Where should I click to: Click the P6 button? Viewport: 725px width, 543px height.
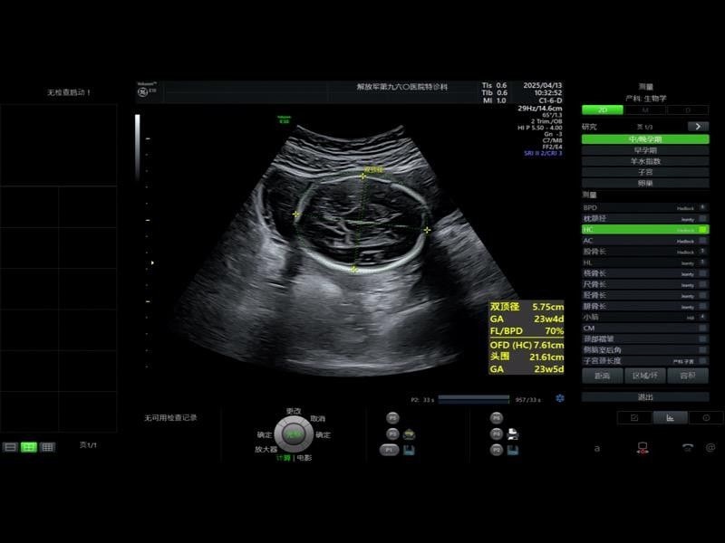496,418
